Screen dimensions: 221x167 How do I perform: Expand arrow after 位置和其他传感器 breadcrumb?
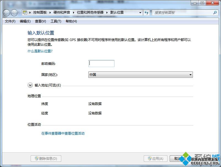[107, 12]
